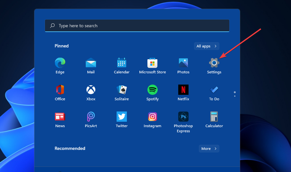The image size is (291, 172).
Task: Open the Calculator app
Action: (x=214, y=117)
